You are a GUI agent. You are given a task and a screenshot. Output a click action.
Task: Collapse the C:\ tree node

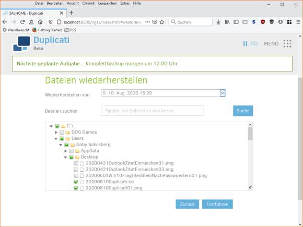pos(51,126)
